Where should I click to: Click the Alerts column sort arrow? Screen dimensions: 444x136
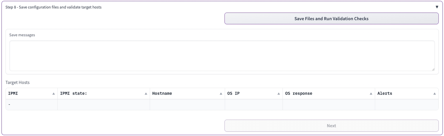point(434,94)
